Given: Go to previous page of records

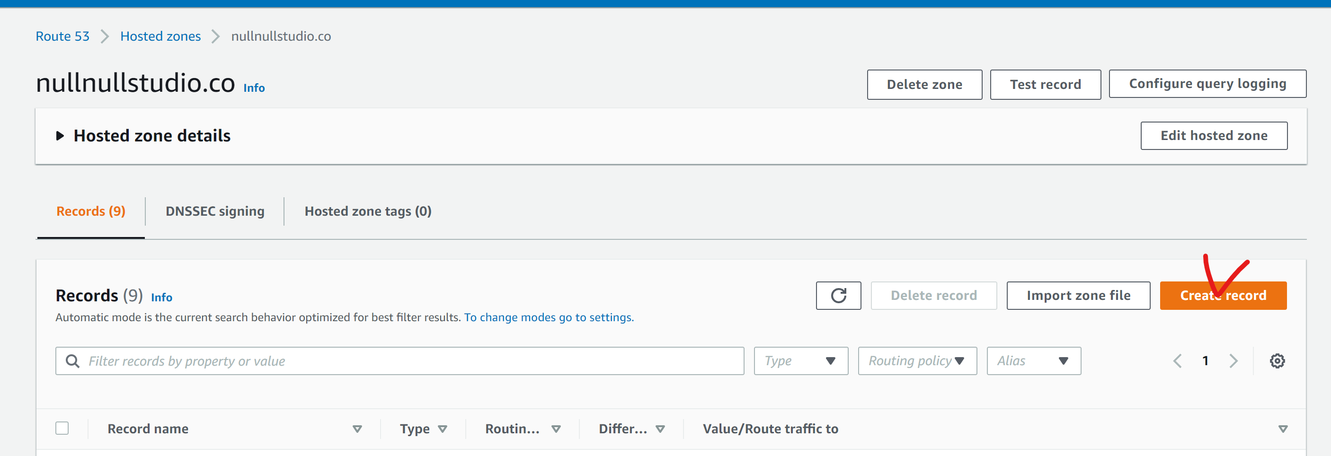Looking at the screenshot, I should (1177, 360).
